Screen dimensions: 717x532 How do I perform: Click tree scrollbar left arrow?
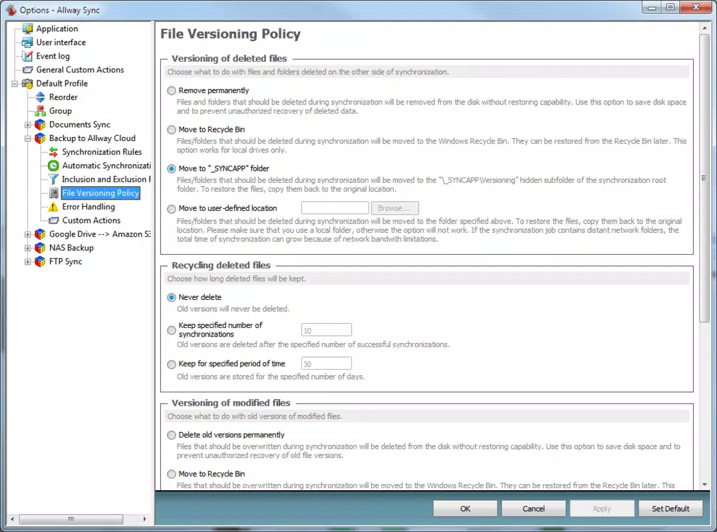13,519
